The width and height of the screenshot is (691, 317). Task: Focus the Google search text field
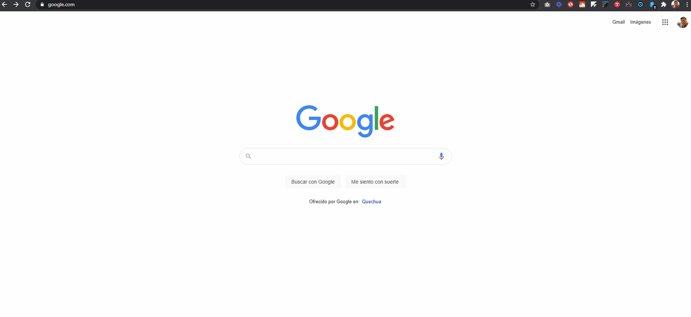[x=345, y=156]
